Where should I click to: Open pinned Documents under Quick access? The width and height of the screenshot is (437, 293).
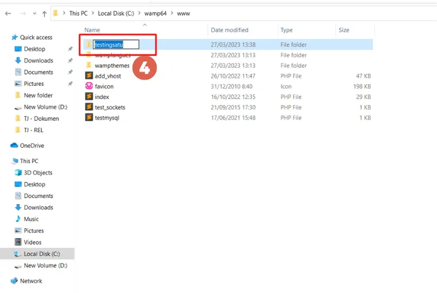click(38, 72)
